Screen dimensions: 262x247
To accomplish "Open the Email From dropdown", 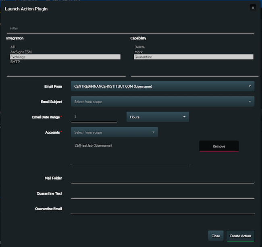I will point(162,86).
